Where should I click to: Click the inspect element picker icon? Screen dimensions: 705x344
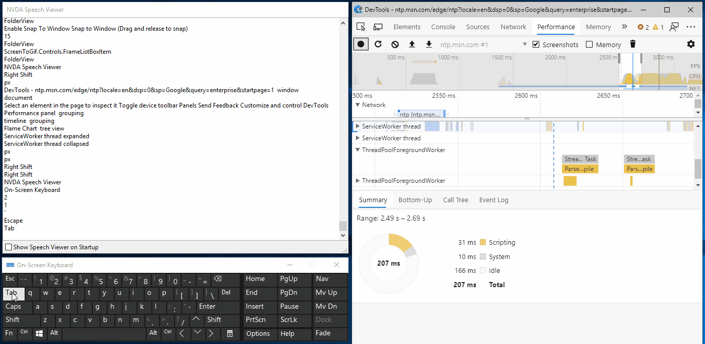pos(361,26)
